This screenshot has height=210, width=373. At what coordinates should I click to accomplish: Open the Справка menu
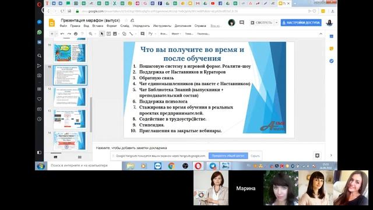pos(200,26)
